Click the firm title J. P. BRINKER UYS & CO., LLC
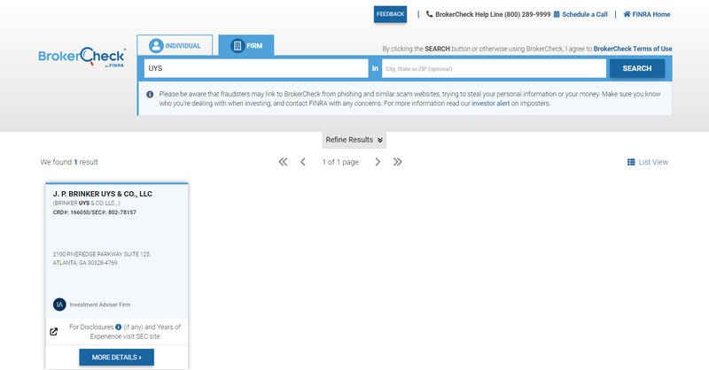The height and width of the screenshot is (370, 709). coord(103,194)
